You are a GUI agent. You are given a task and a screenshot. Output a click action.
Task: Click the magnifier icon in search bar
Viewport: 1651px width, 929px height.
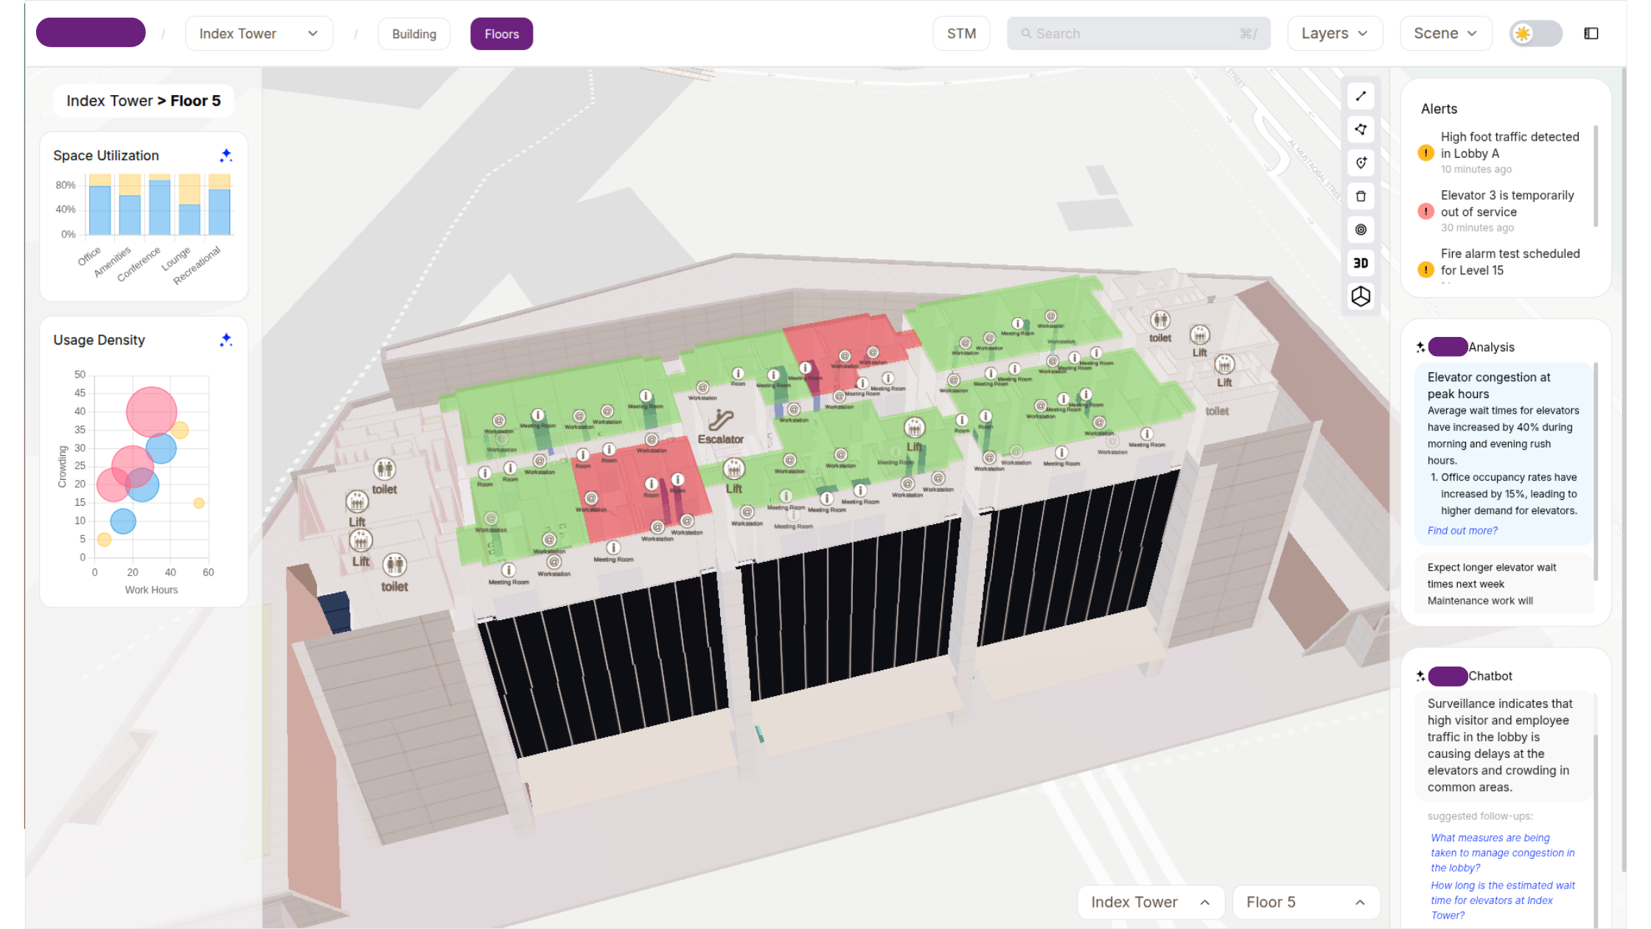coord(1026,34)
